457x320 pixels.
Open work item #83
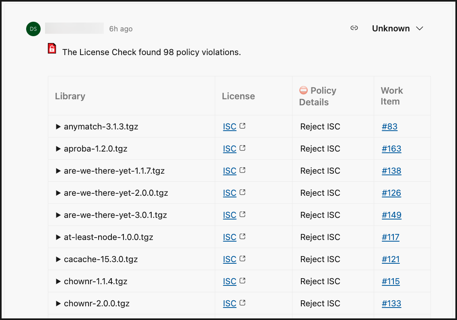389,127
